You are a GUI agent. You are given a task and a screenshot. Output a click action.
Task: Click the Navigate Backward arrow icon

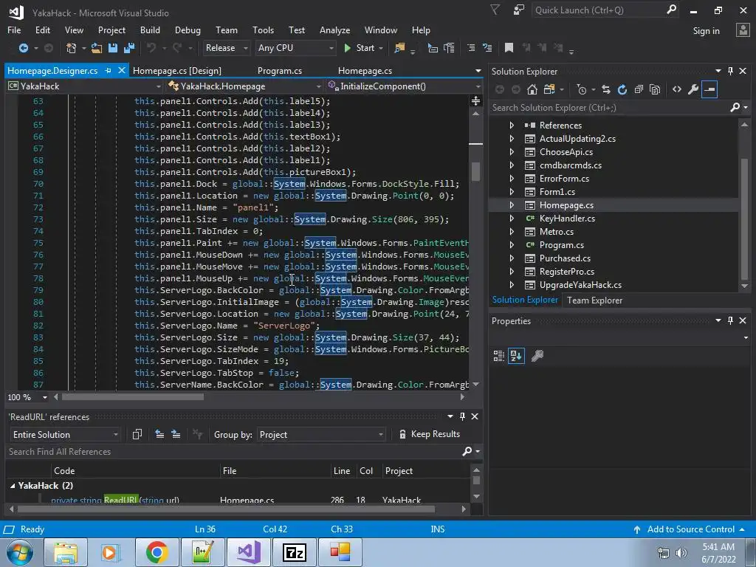pos(23,48)
